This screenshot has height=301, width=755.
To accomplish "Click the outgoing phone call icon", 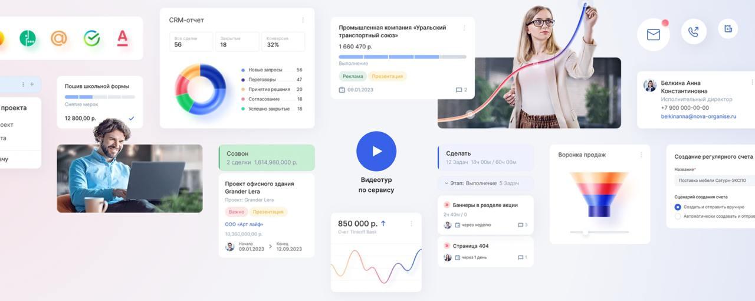I will tap(694, 32).
